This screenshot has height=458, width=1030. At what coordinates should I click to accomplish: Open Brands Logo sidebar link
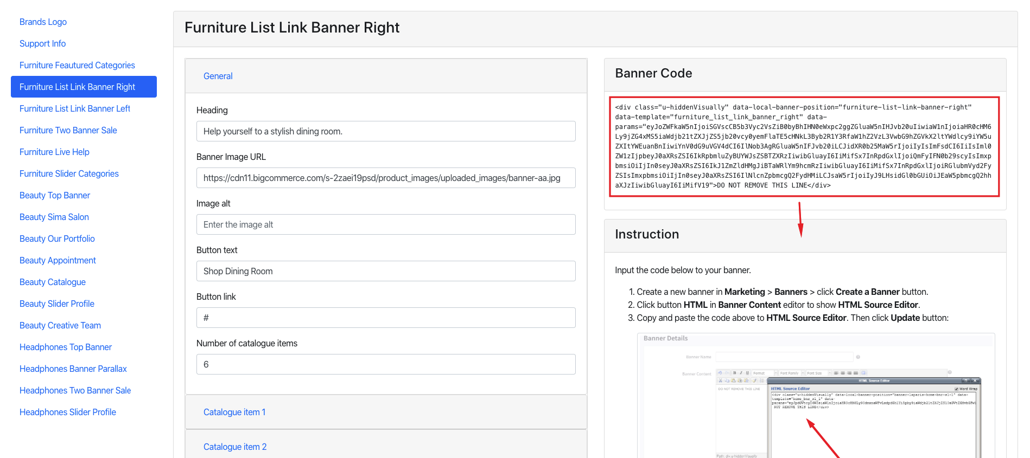click(x=43, y=22)
